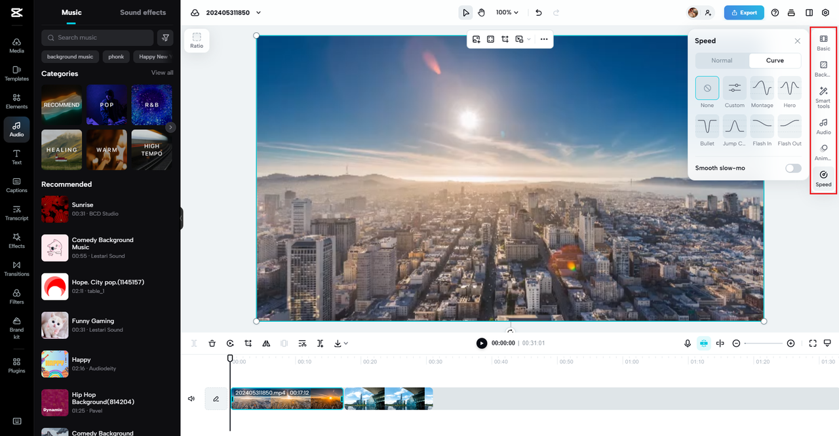
Task: Click View all categories link
Action: 163,73
